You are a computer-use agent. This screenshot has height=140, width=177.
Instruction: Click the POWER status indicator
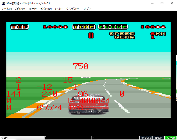170,138
